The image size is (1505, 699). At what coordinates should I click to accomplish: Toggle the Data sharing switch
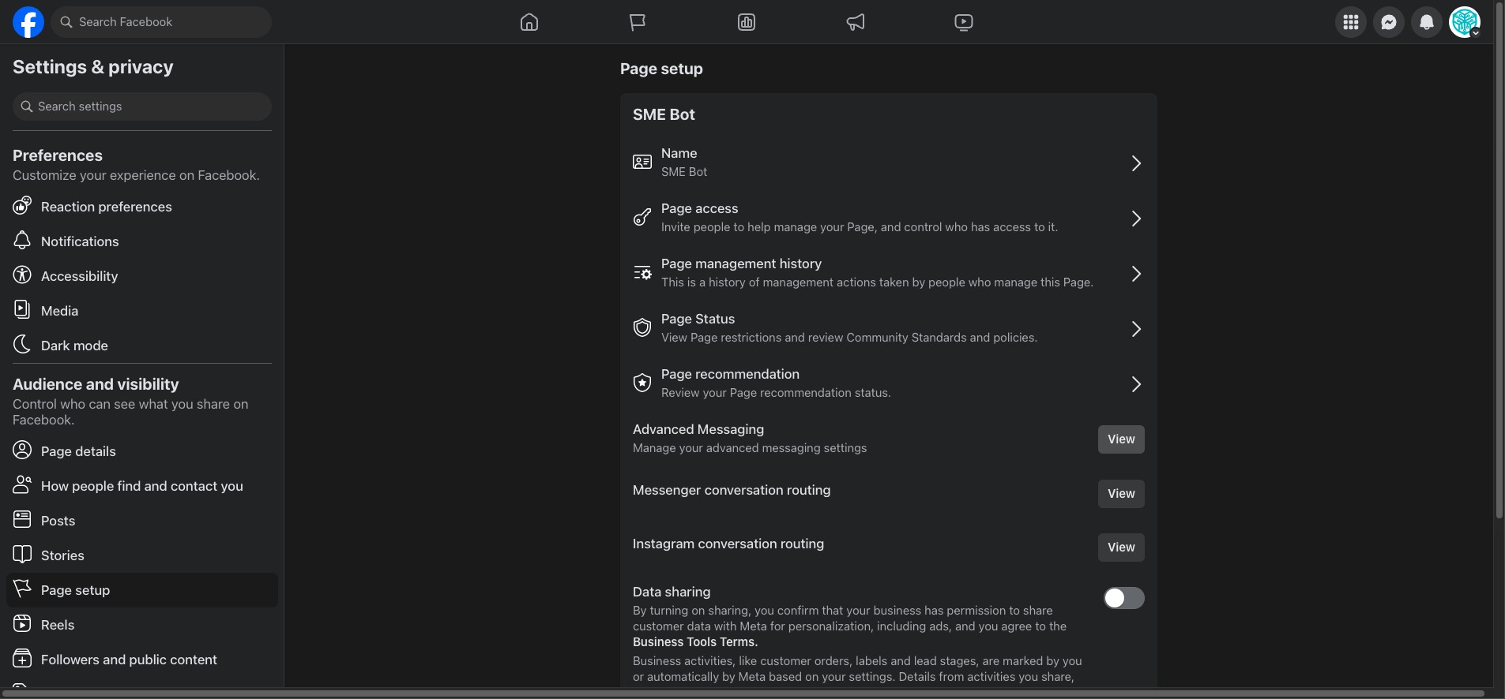[1123, 598]
